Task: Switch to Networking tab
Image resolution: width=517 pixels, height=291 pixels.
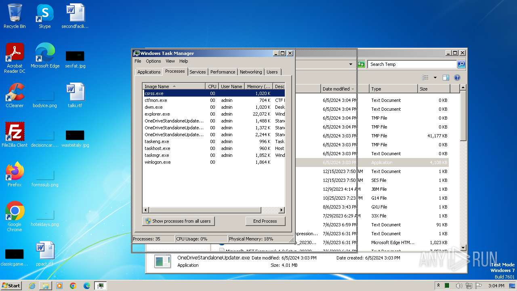Action: tap(251, 72)
